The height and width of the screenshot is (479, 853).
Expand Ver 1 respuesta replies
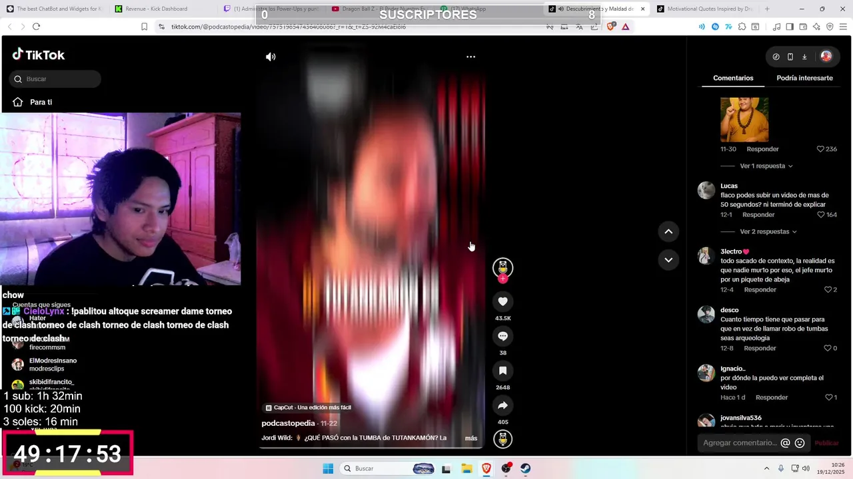(x=766, y=166)
